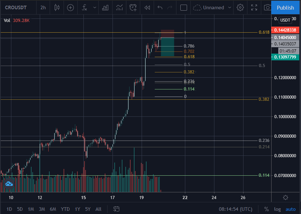Select the 5Y time range
Screen dimensions: 301x214
[88, 209]
